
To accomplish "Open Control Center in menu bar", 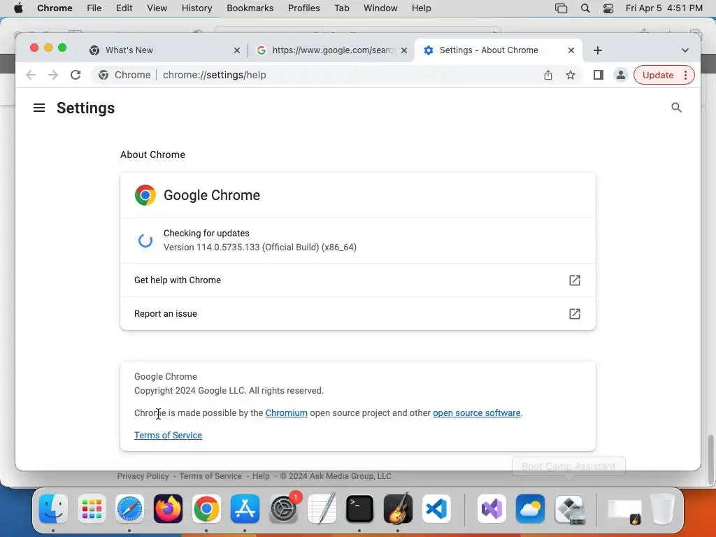I will (x=608, y=8).
